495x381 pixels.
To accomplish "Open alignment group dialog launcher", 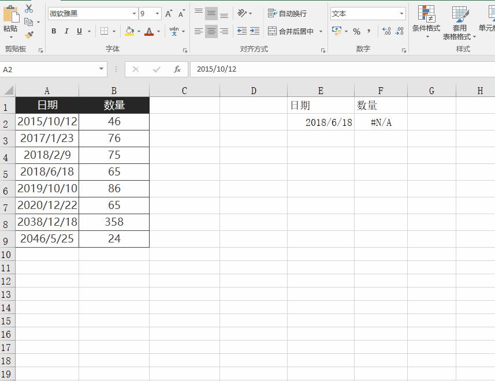I will pos(323,50).
